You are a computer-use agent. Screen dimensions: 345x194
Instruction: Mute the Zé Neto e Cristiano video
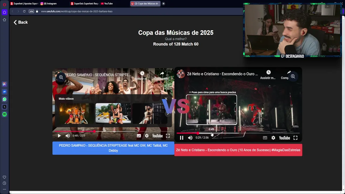(190, 138)
